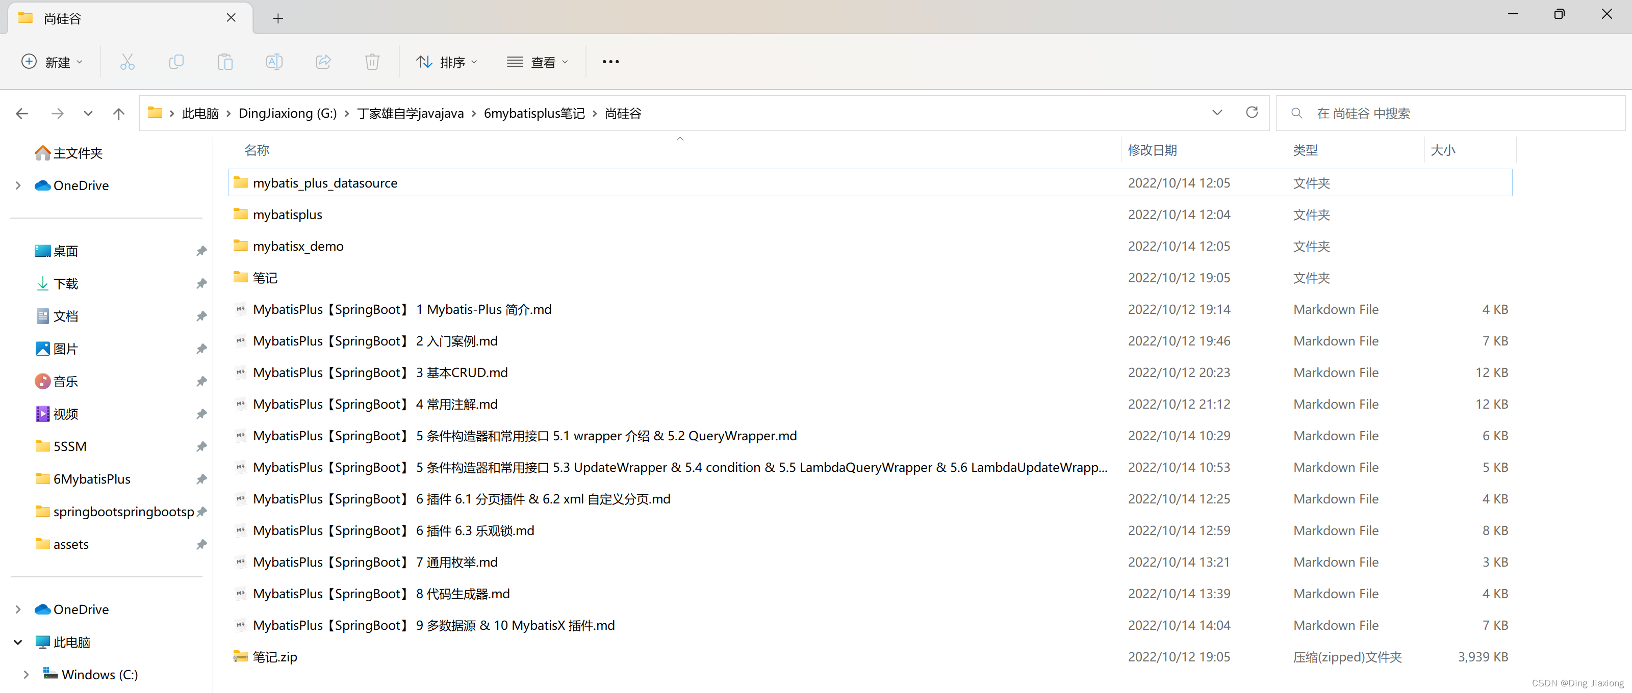The image size is (1632, 693).
Task: Open the 查看 view dropdown
Action: click(537, 61)
